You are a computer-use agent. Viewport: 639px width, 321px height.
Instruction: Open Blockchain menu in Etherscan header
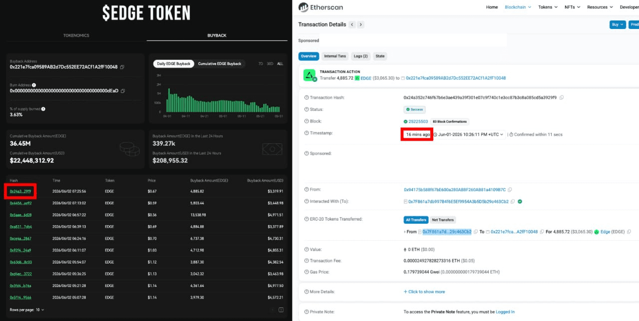[x=518, y=7]
